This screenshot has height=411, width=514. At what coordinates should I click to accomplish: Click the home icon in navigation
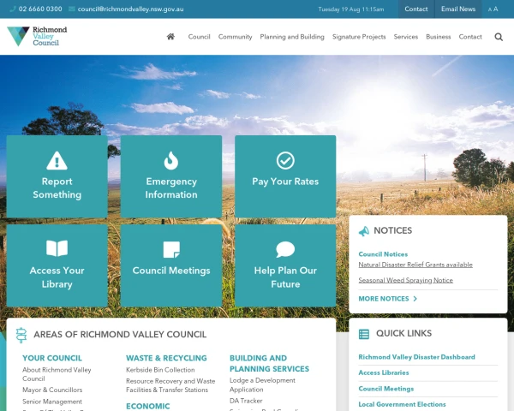(x=170, y=37)
